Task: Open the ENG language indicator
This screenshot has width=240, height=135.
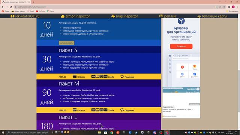Action: pos(223,132)
